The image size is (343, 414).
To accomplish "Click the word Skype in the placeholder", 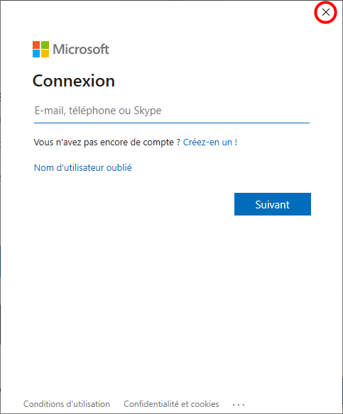I will (147, 111).
